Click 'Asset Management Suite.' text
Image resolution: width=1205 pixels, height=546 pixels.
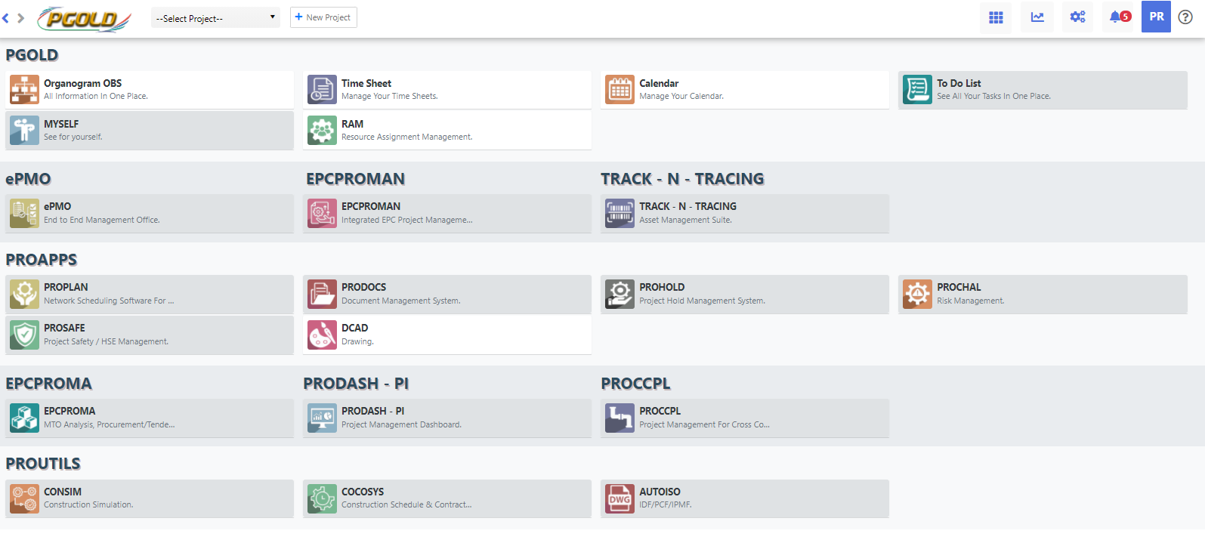pyautogui.click(x=685, y=220)
